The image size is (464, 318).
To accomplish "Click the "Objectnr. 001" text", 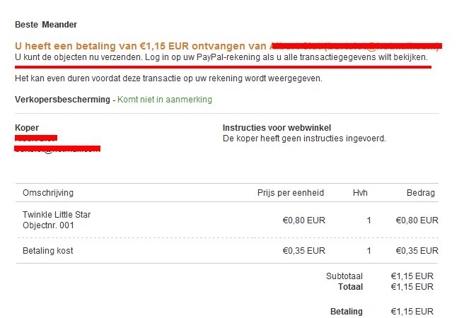I will [48, 225].
